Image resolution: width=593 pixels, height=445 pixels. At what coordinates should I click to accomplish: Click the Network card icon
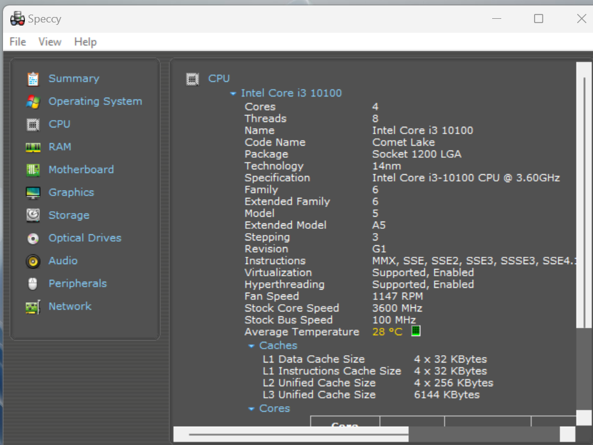(x=33, y=307)
